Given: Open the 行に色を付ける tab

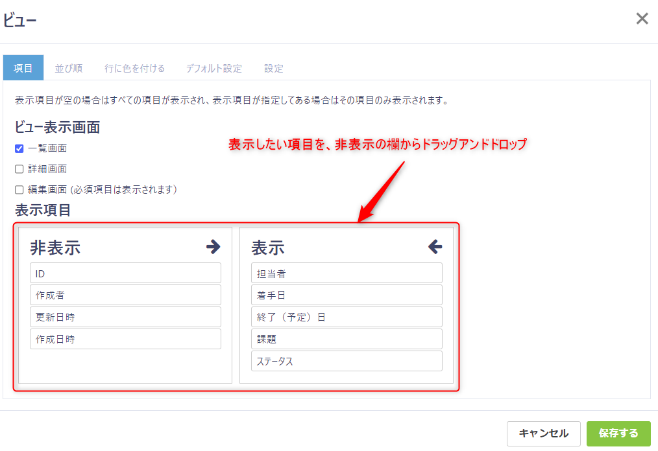Looking at the screenshot, I should click(x=135, y=68).
